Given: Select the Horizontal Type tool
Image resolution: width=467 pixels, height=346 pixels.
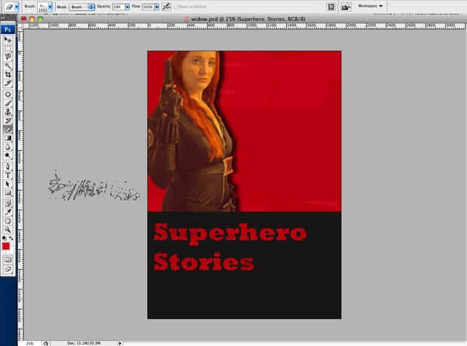Looking at the screenshot, I should [8, 175].
